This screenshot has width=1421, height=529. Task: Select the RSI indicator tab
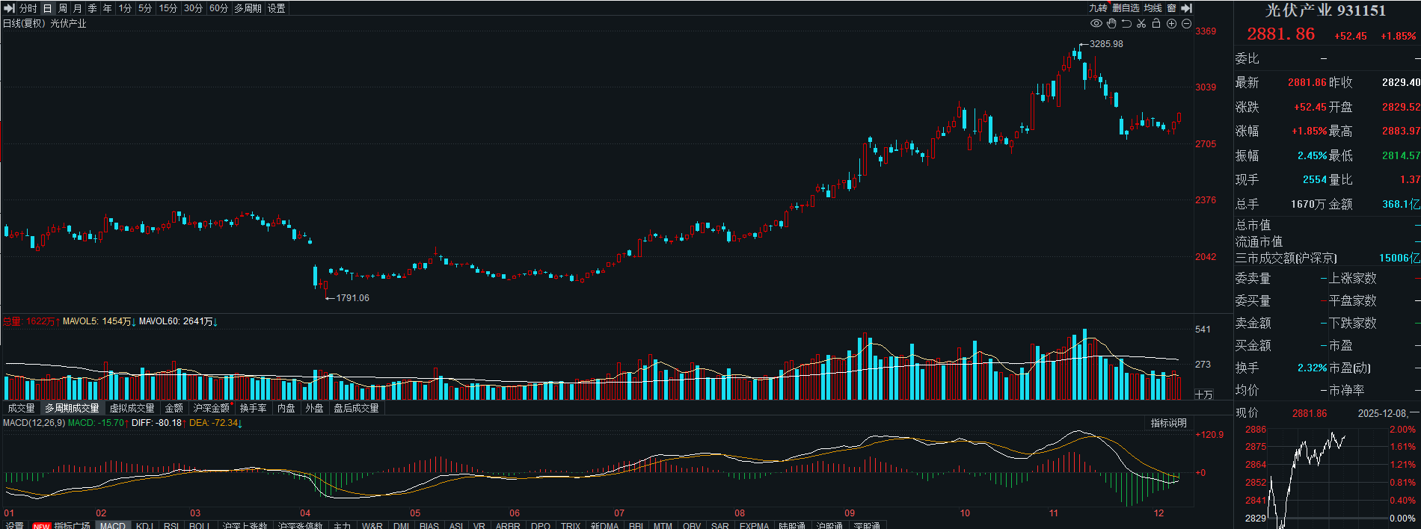171,525
